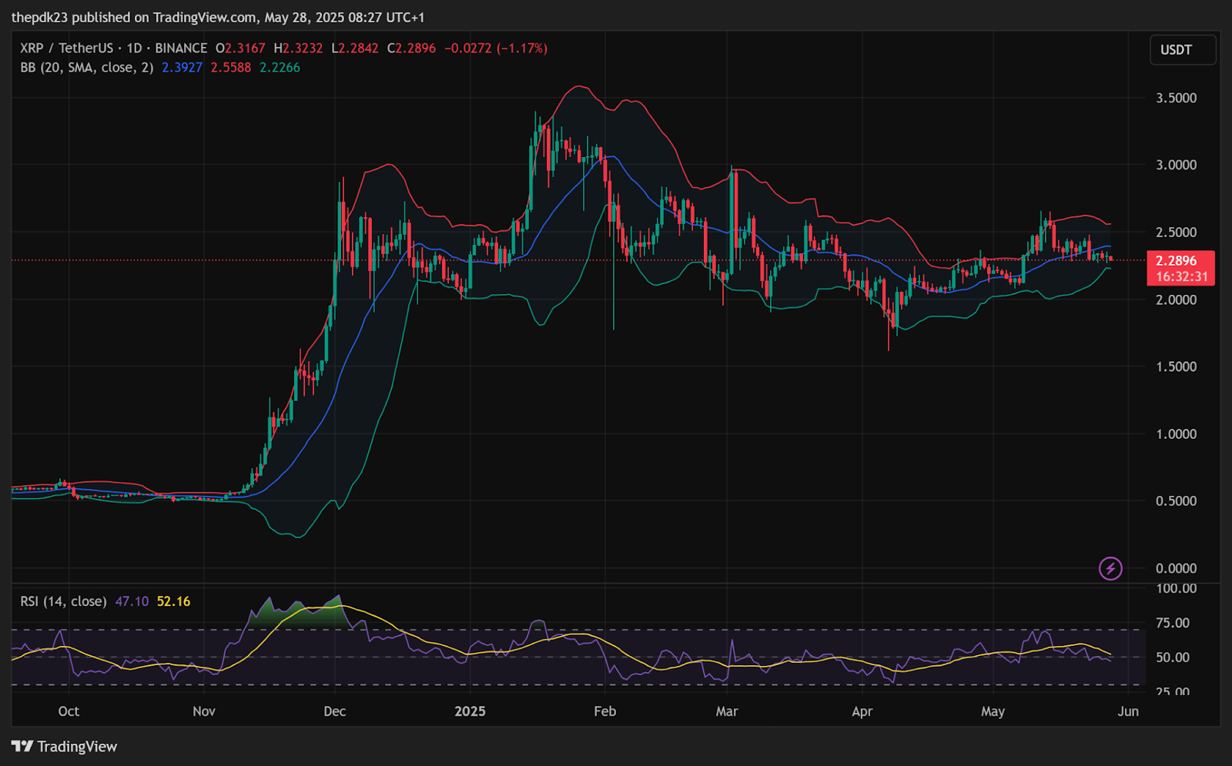
Task: Click the RSI (14, close) indicator legend
Action: click(63, 601)
